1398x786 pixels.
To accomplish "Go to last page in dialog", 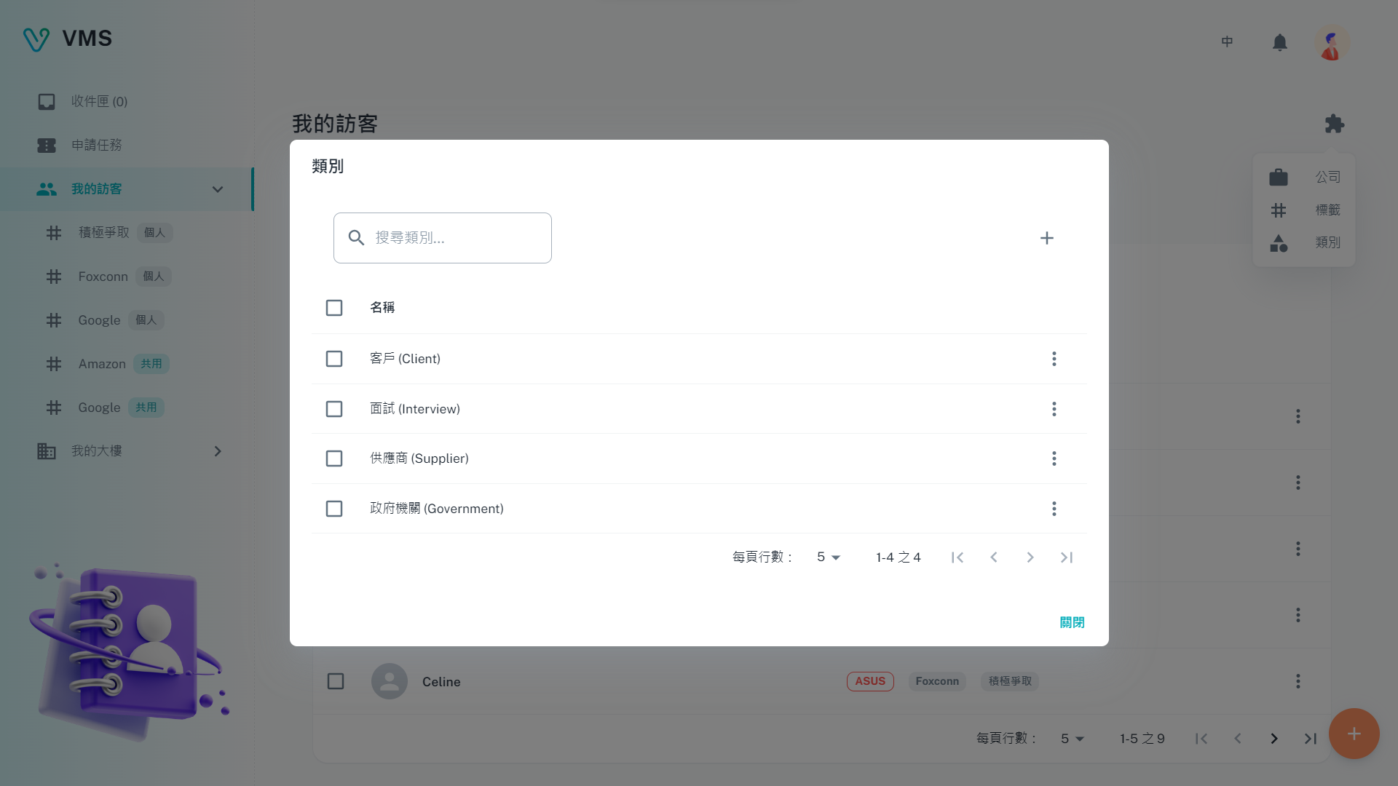I will tap(1066, 557).
